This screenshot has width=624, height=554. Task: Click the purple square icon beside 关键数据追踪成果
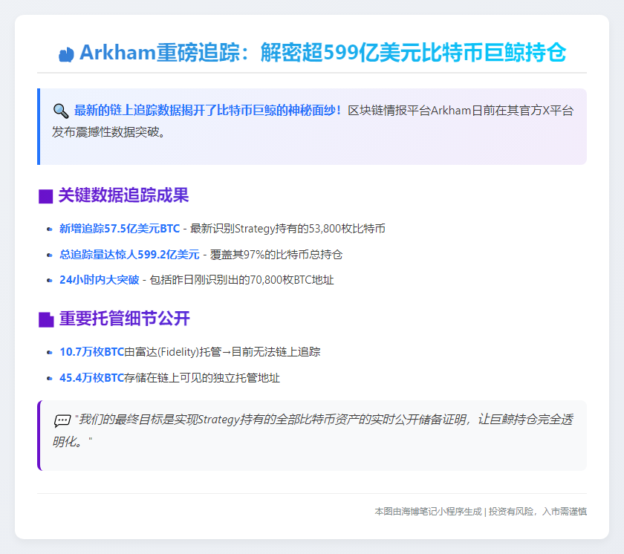[46, 196]
